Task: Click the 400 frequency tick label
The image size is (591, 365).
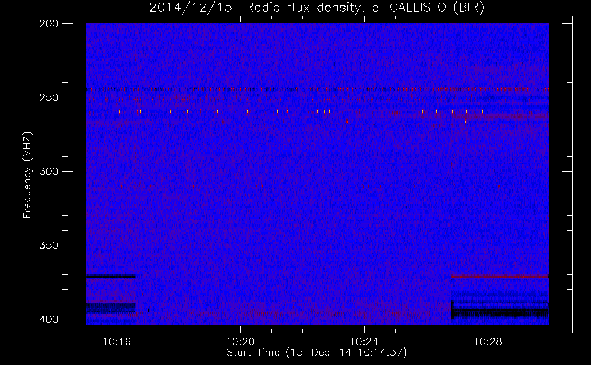Action: [49, 319]
